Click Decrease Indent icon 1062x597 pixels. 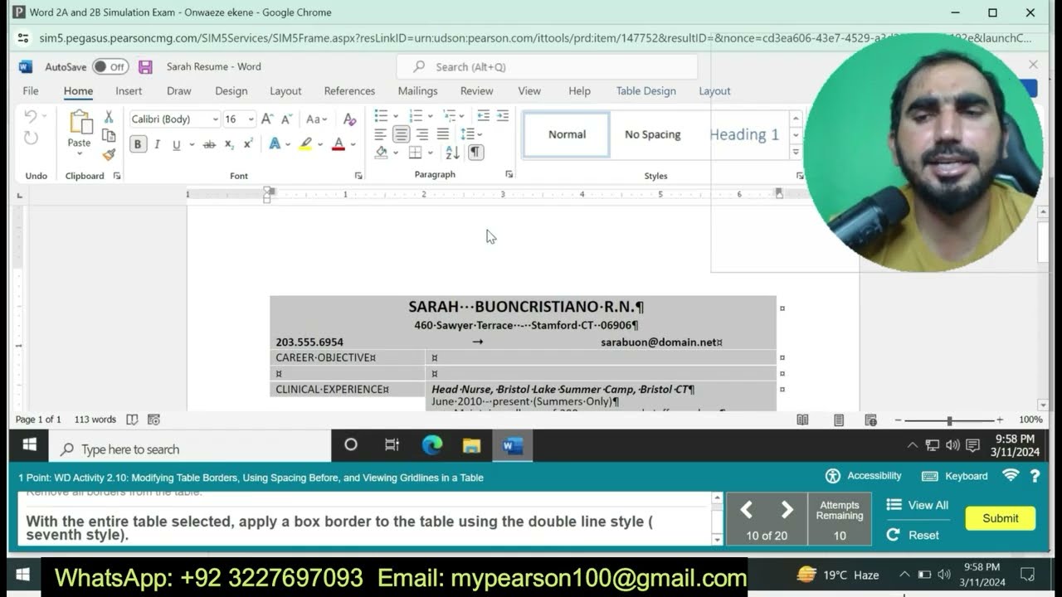click(x=483, y=115)
